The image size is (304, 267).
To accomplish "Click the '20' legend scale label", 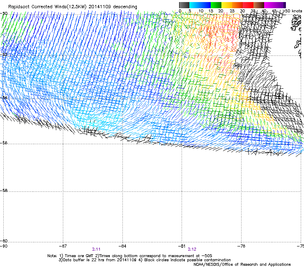I will coord(221,11).
